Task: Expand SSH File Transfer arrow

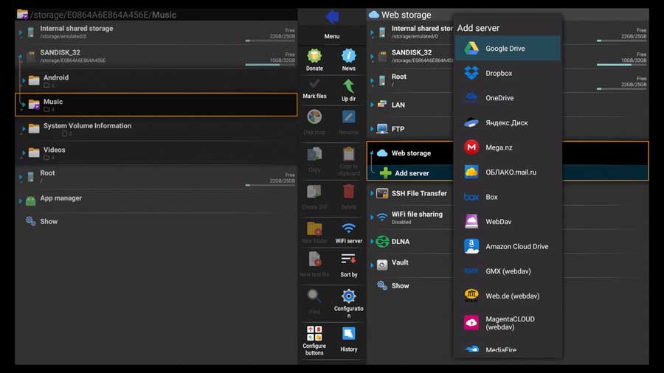Action: click(x=372, y=193)
